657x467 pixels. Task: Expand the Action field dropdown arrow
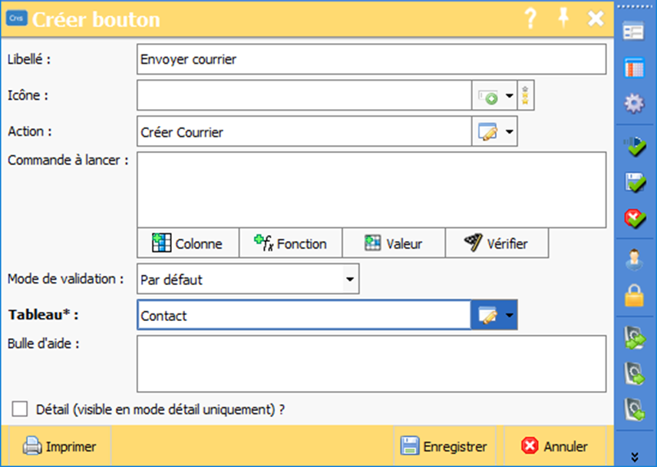508,132
